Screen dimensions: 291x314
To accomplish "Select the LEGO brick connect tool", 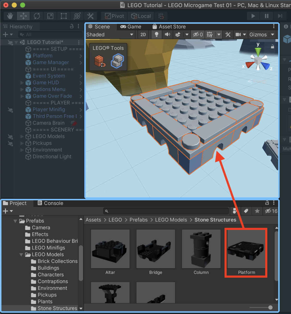I will coord(100,61).
